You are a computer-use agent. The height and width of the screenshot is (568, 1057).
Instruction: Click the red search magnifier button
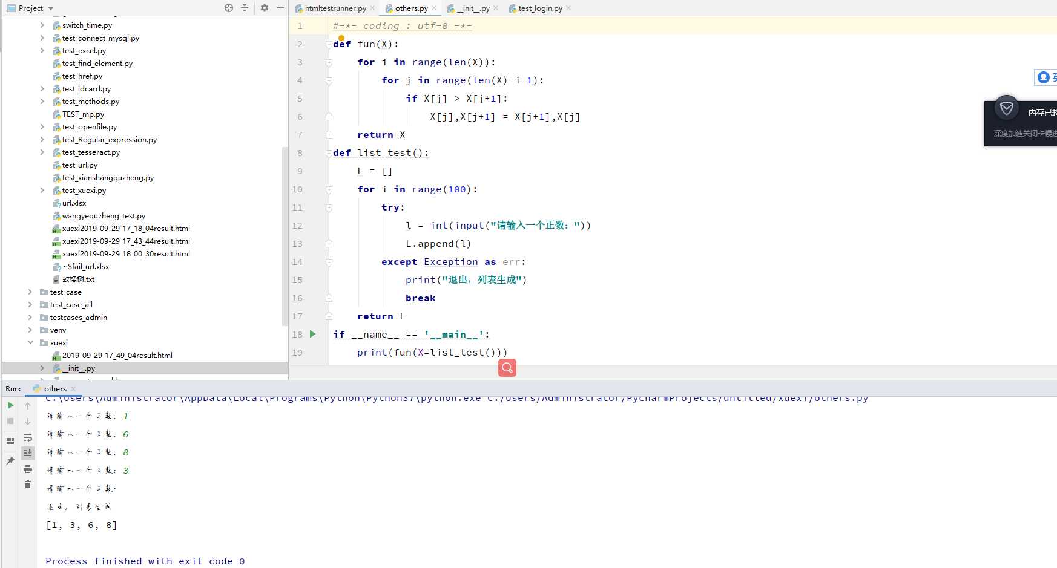point(507,367)
